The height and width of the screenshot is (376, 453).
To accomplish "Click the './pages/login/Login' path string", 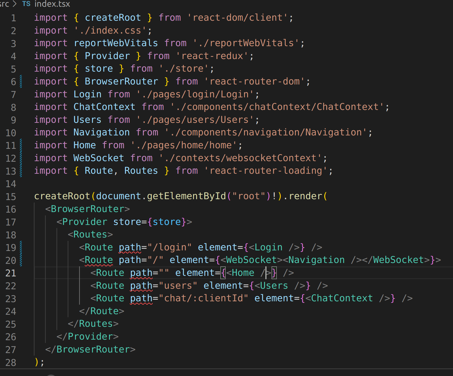I will click(x=195, y=94).
